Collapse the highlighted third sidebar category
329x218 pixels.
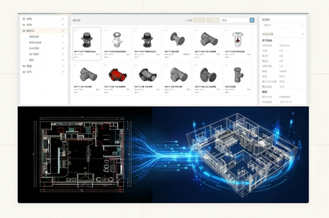click(x=63, y=31)
